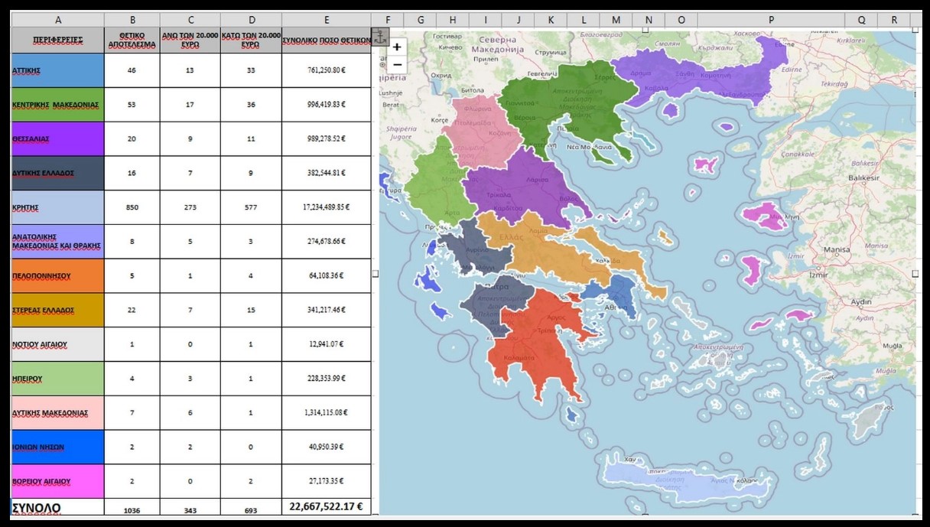
Task: Select the grand total 22,667,522.17 € cell
Action: 326,506
